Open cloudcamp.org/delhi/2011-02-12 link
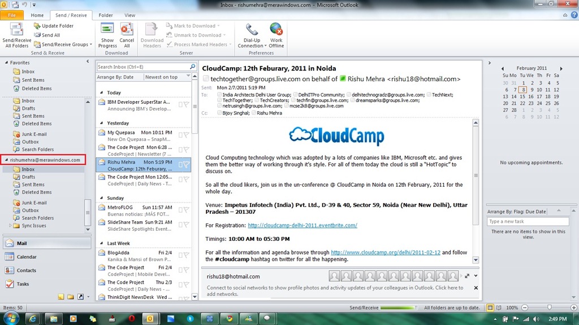The height and width of the screenshot is (325, 579). [x=386, y=252]
